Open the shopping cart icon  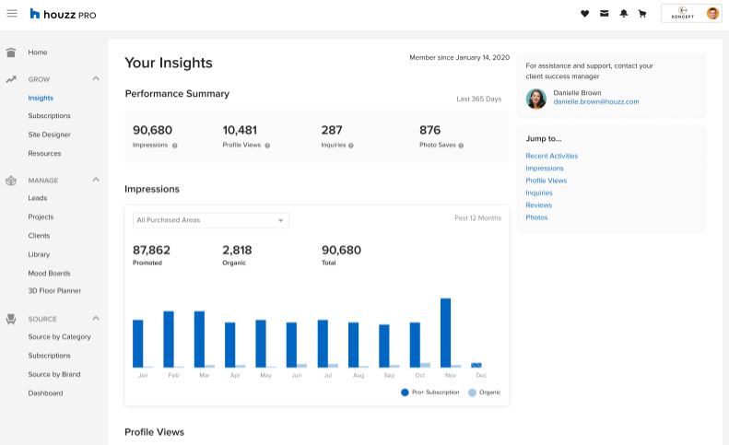click(642, 14)
